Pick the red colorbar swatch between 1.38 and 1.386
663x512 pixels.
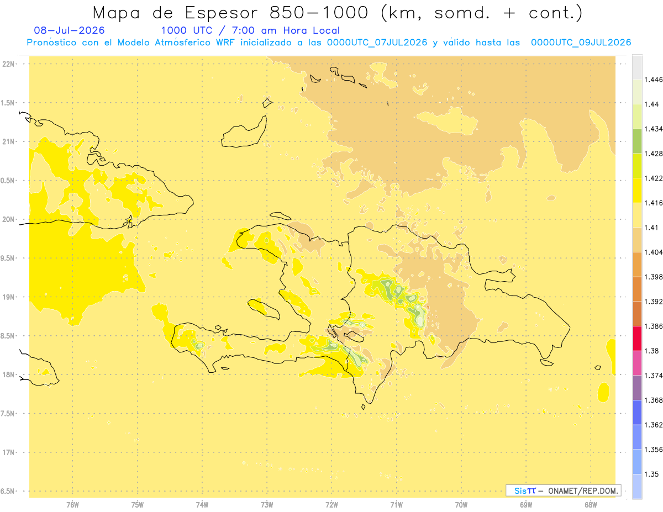(x=637, y=339)
